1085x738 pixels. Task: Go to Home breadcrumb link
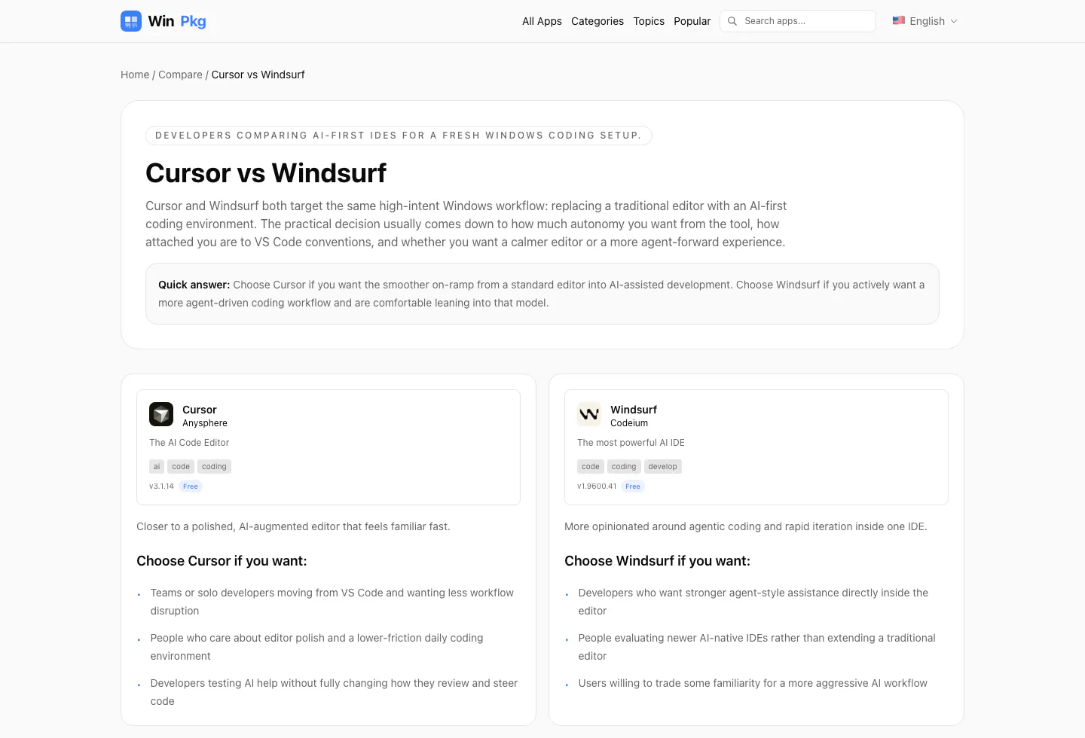pos(135,75)
